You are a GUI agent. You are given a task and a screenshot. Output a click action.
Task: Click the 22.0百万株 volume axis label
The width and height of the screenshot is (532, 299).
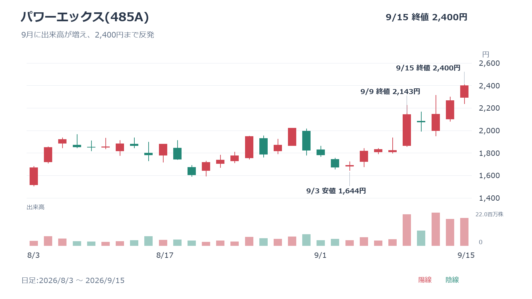[489, 214]
